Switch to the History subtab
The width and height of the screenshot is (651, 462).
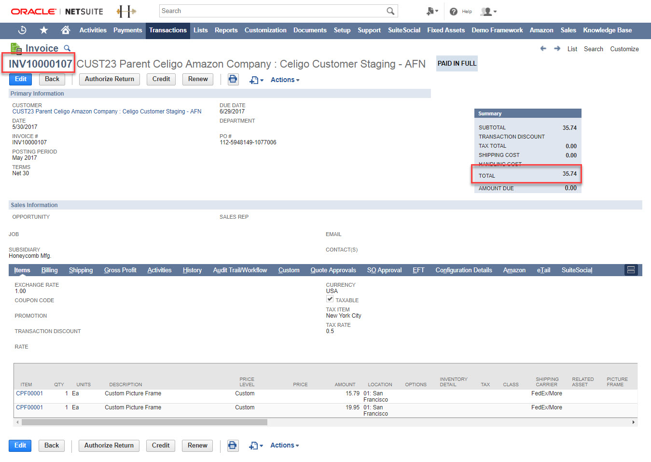(192, 270)
